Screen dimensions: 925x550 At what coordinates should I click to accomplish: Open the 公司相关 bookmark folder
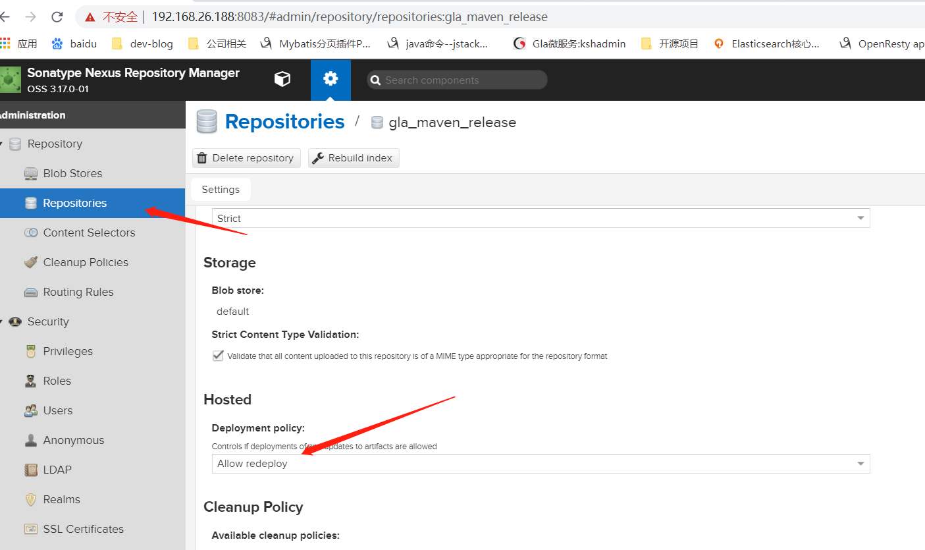[x=217, y=43]
